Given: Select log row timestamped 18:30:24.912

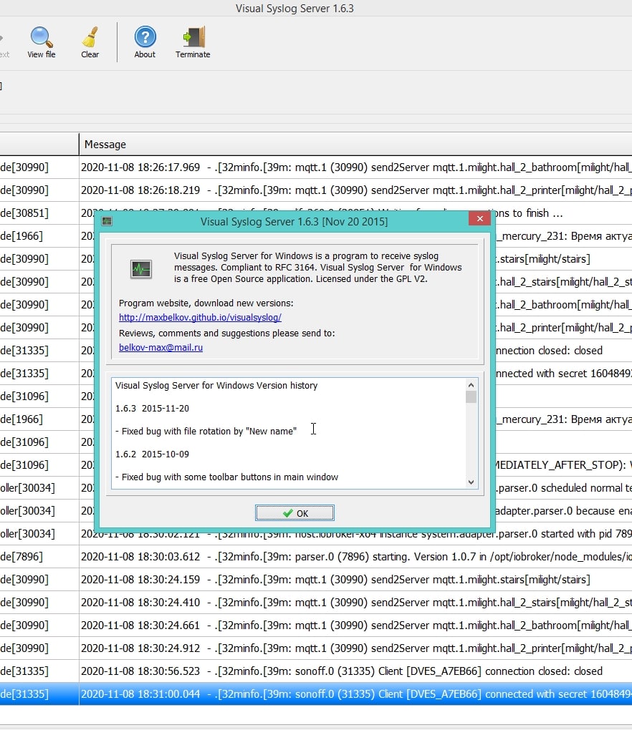Looking at the screenshot, I should coord(316,648).
